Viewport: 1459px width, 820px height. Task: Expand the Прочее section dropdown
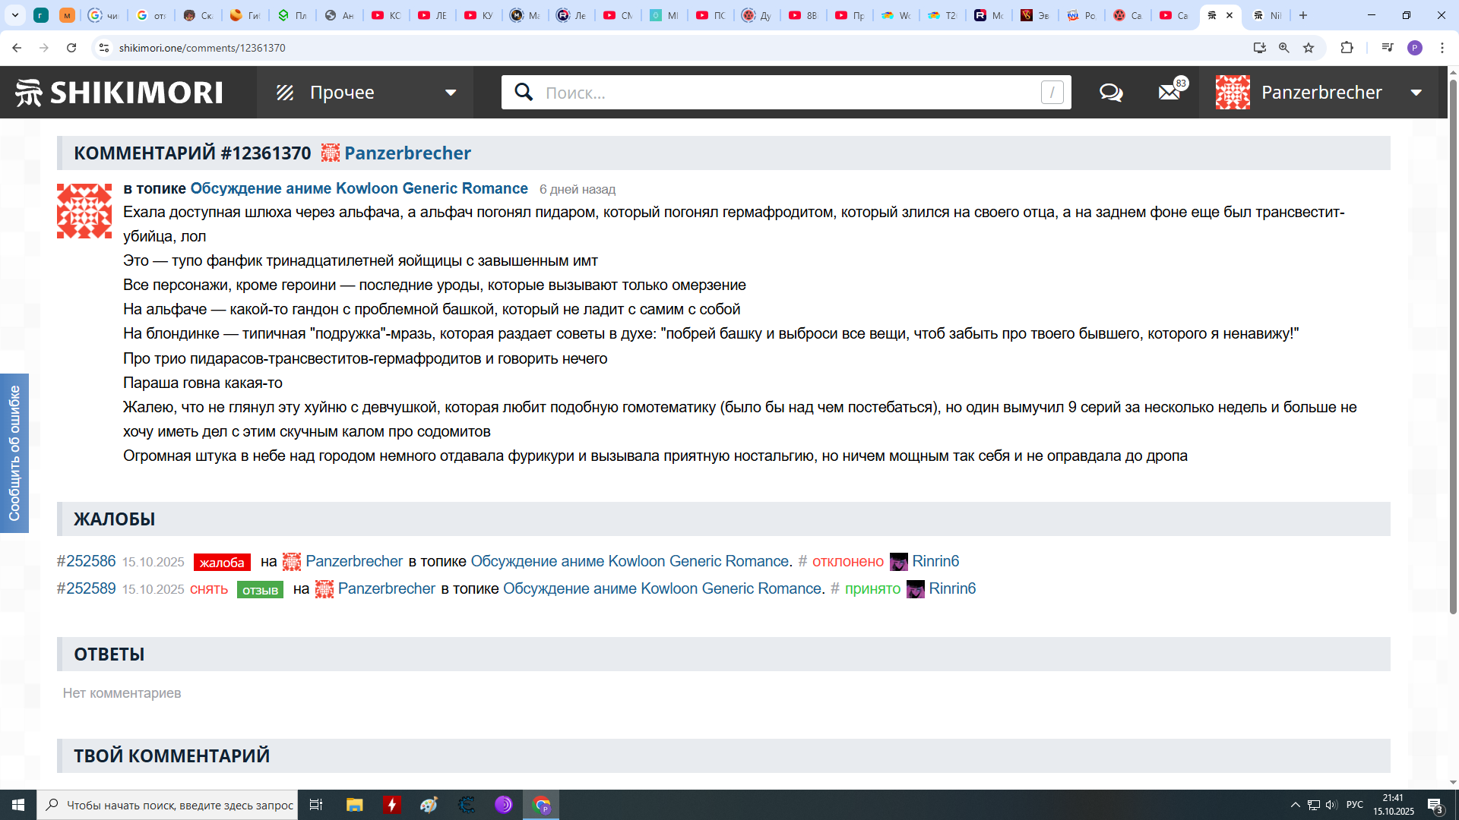[x=451, y=93]
